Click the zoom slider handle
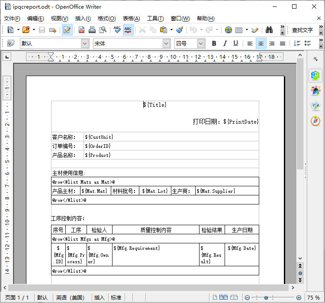The width and height of the screenshot is (325, 303). click(x=266, y=298)
